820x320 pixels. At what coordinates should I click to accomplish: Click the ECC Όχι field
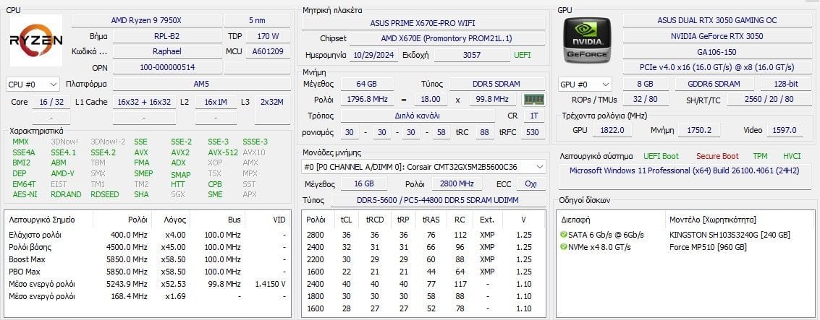click(531, 183)
